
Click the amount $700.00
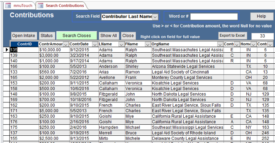tap(54, 100)
